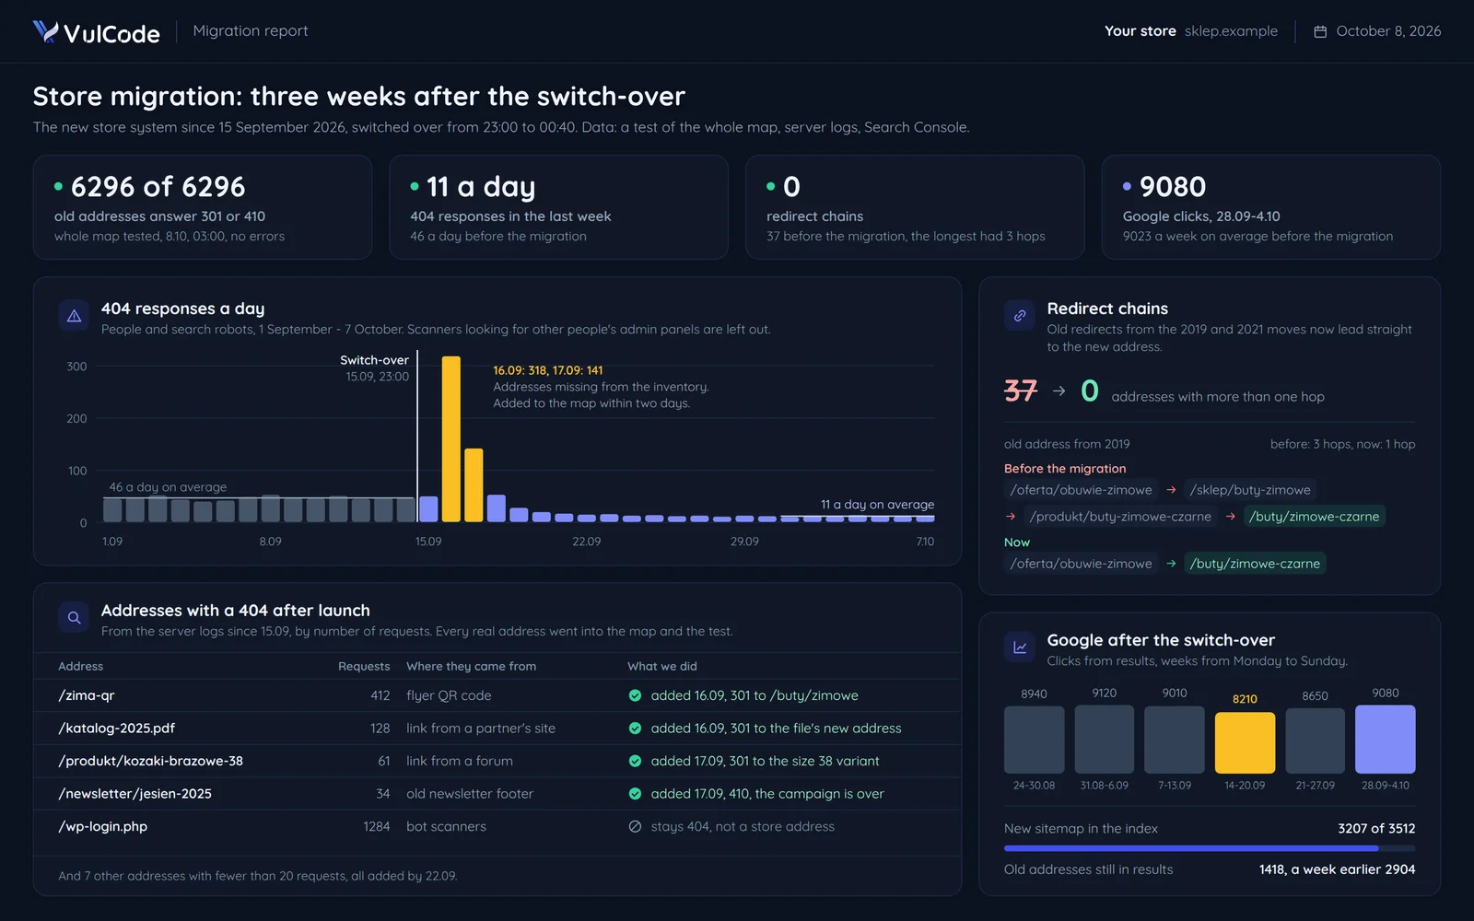Click the calendar icon beside October 8, 2026
The image size is (1474, 921).
pos(1319,31)
